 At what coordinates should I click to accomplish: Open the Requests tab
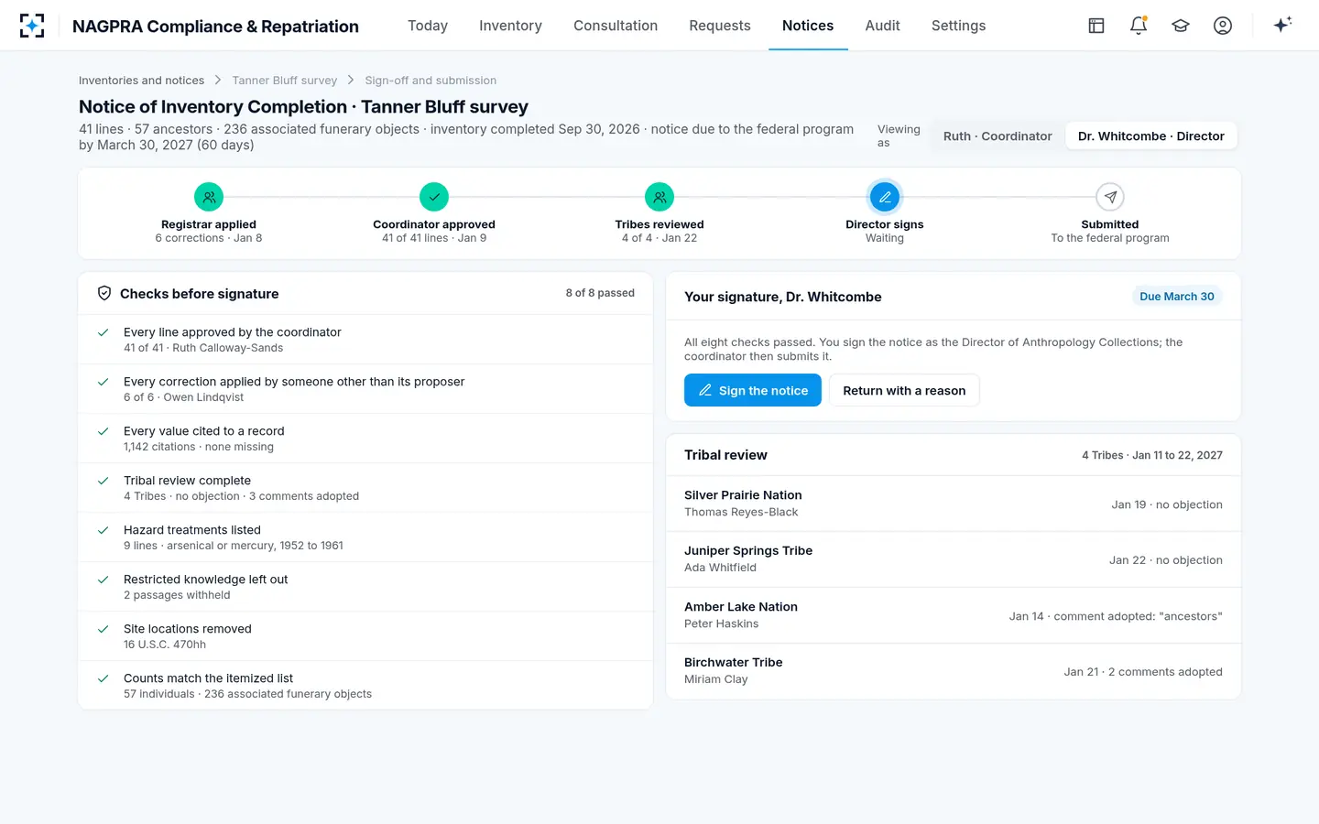tap(720, 26)
